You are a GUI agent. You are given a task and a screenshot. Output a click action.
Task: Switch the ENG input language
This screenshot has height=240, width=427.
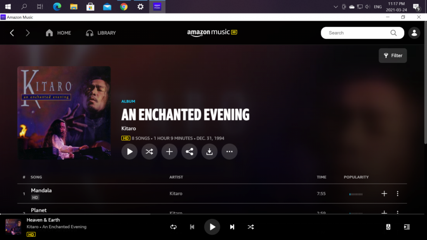tap(378, 7)
